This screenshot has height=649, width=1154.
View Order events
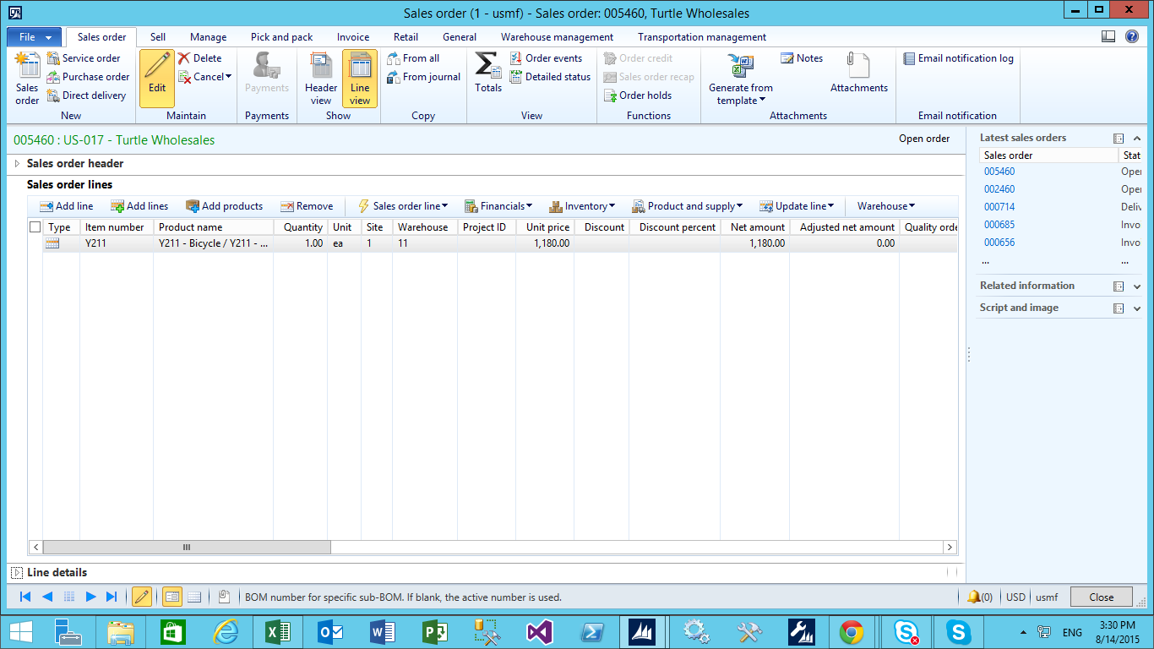click(546, 58)
